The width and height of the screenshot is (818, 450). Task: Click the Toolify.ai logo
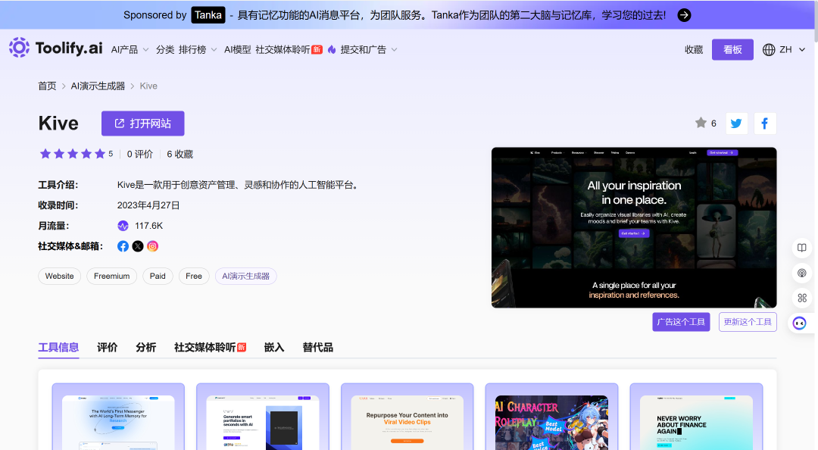point(56,48)
